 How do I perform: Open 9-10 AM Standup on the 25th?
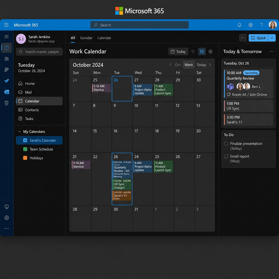click(x=101, y=88)
